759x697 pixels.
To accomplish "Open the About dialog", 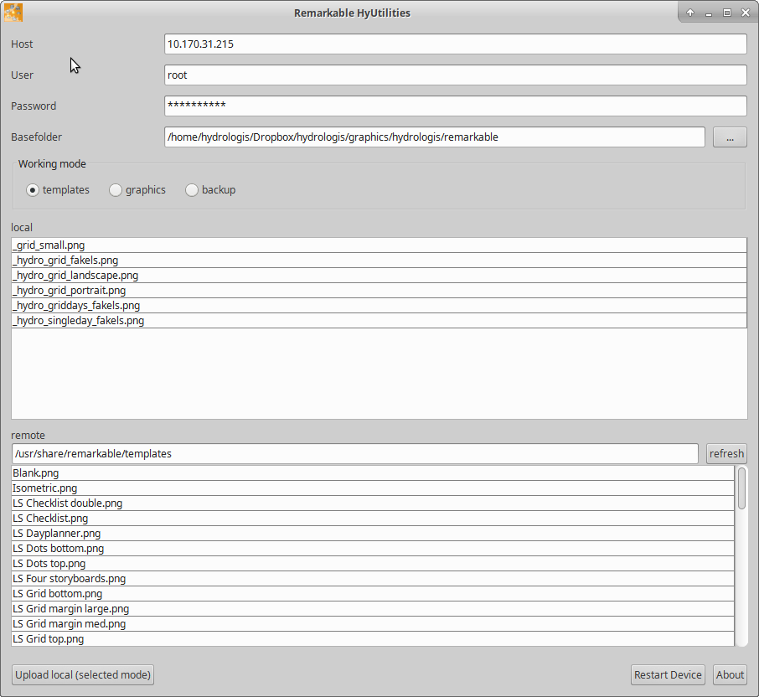I will [730, 674].
